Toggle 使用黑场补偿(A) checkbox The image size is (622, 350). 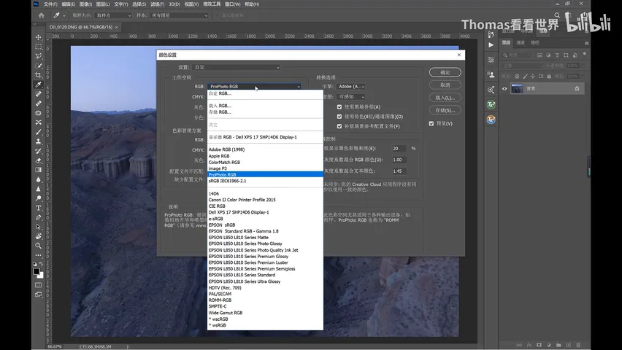tap(339, 106)
